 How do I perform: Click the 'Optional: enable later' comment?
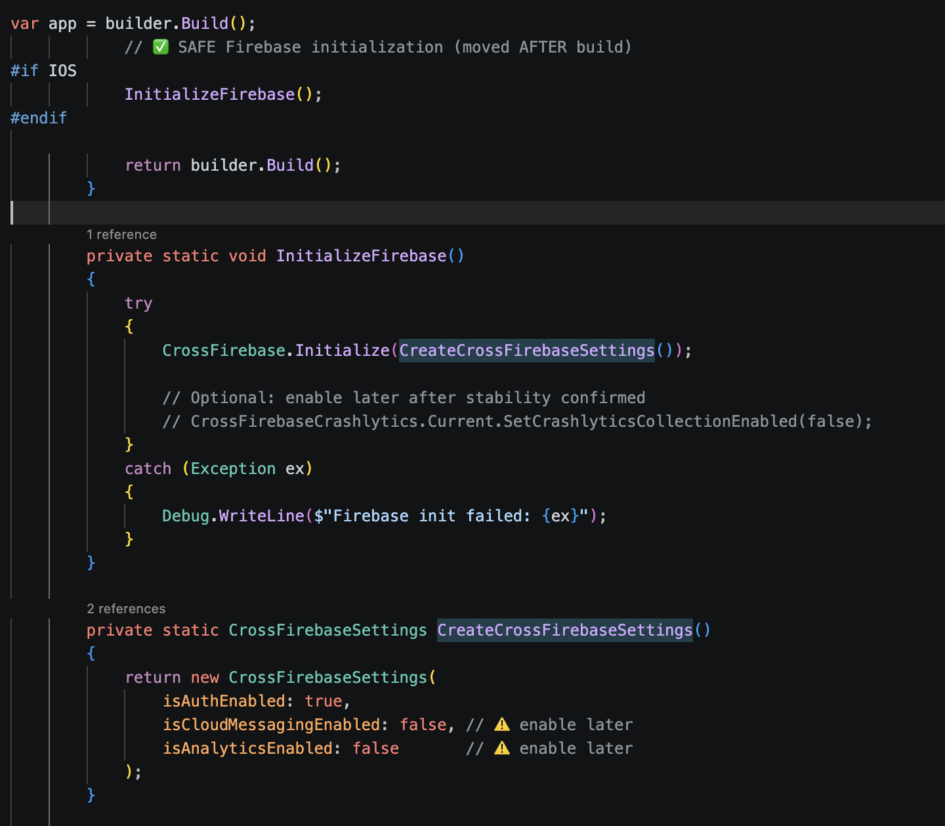(x=404, y=398)
